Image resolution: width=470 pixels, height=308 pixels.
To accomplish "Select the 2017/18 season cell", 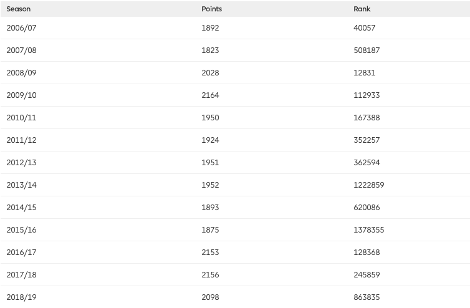I will [22, 275].
